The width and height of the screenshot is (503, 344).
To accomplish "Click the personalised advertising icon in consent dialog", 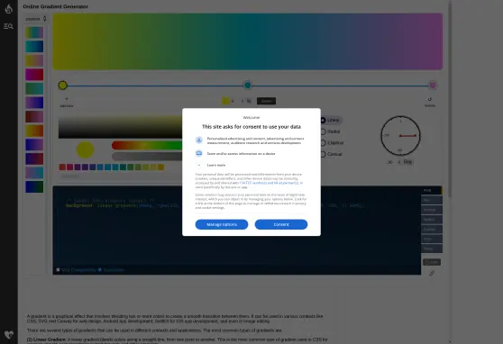I will tap(199, 140).
